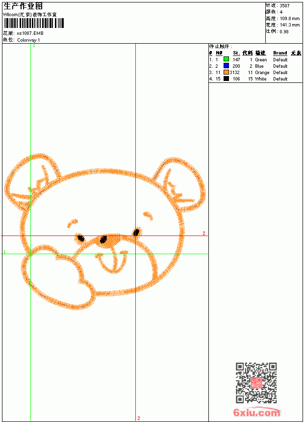Click the orange color swatch in row 3
The image size is (304, 422).
point(226,72)
